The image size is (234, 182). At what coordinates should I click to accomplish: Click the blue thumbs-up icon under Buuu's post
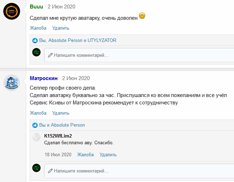35,41
